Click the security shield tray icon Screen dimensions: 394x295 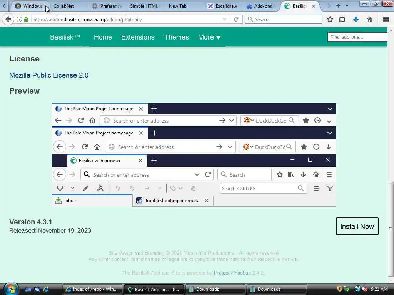[x=340, y=289]
